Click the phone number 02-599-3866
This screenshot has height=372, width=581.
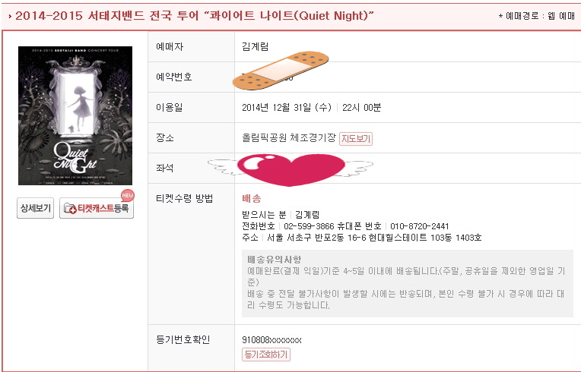point(311,226)
